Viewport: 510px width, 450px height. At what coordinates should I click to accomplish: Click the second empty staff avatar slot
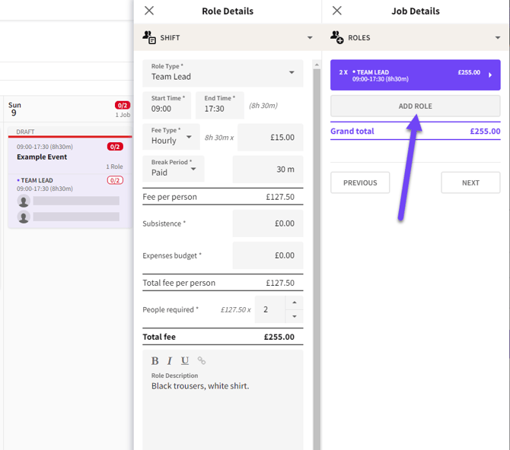coord(24,217)
